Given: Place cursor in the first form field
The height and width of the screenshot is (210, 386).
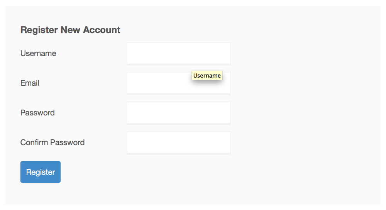Looking at the screenshot, I should tap(178, 53).
